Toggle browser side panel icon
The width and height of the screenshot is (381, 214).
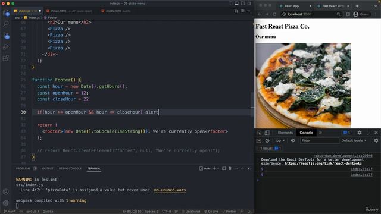tap(348, 14)
